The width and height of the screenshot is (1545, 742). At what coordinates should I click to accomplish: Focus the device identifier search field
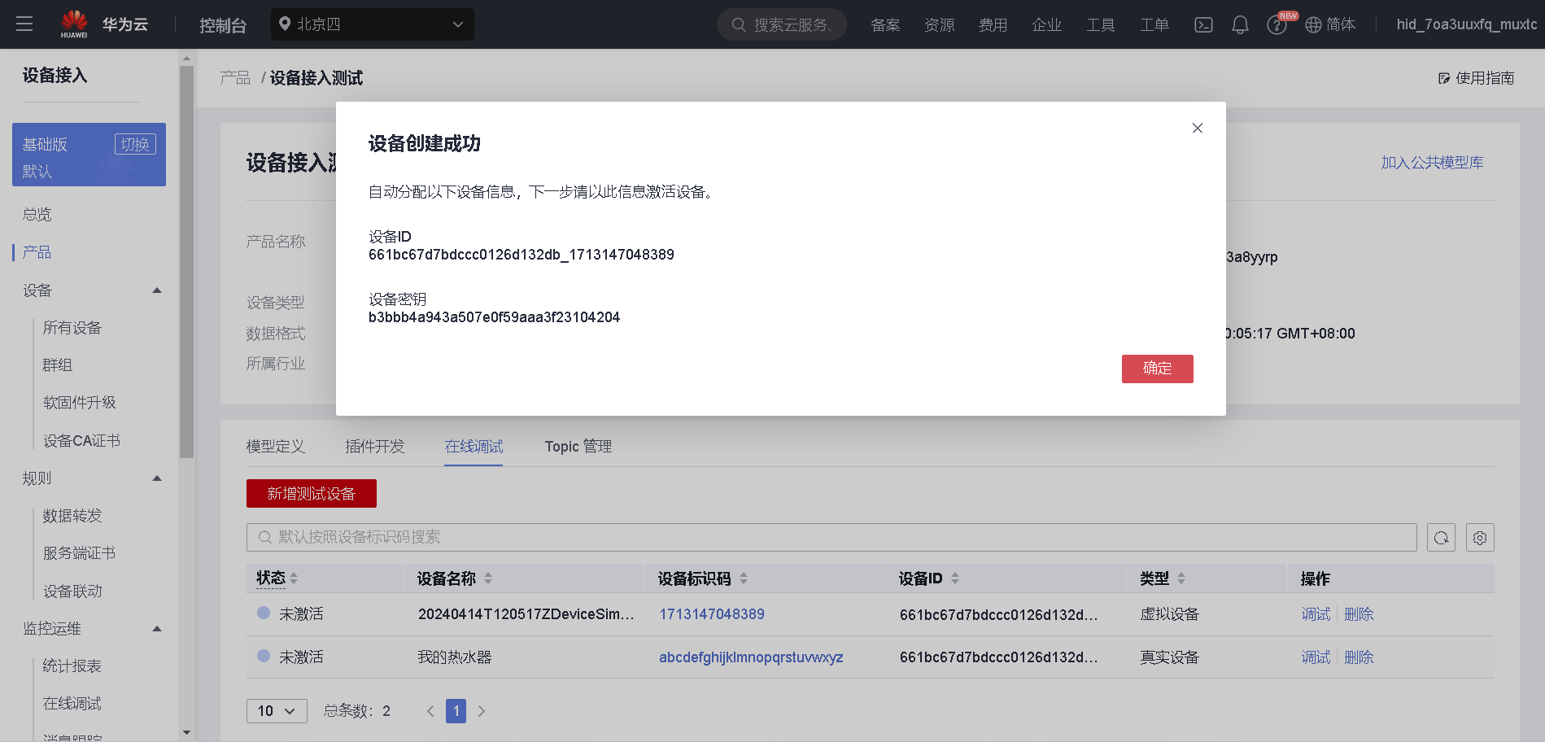tap(831, 537)
